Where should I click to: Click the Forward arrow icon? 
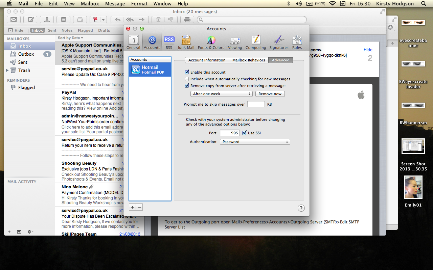(x=142, y=20)
